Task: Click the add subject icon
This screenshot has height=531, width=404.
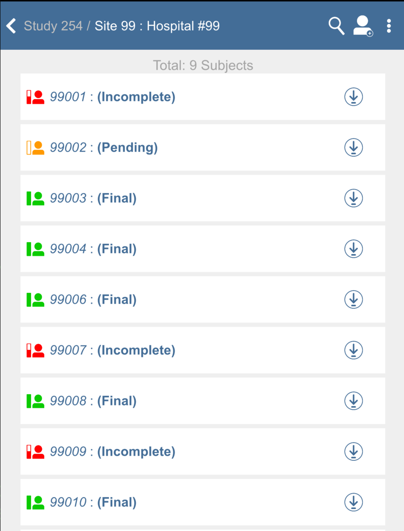Action: click(x=363, y=26)
